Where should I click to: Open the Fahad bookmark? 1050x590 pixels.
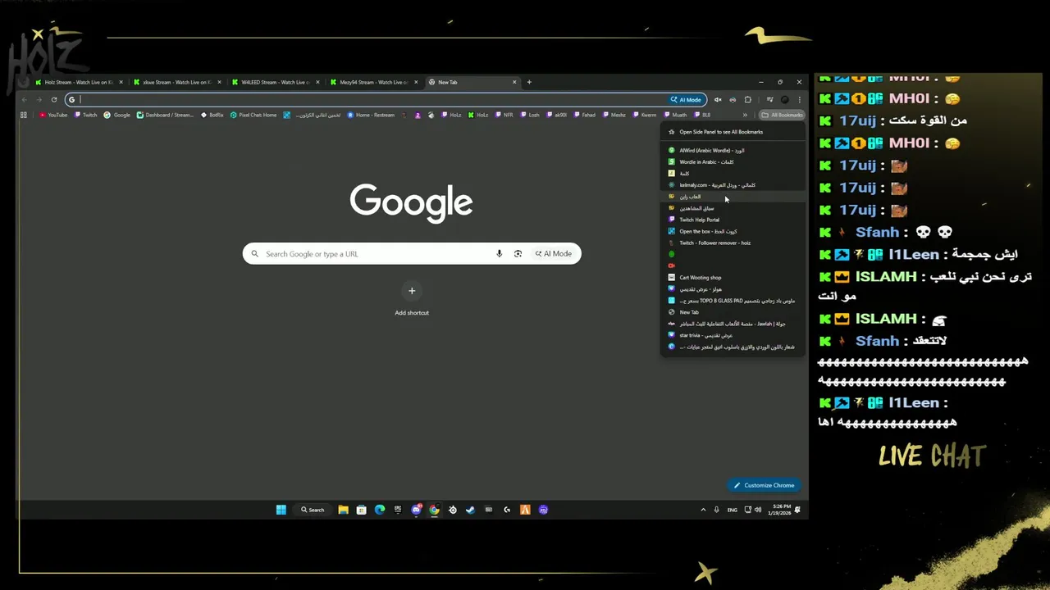584,115
